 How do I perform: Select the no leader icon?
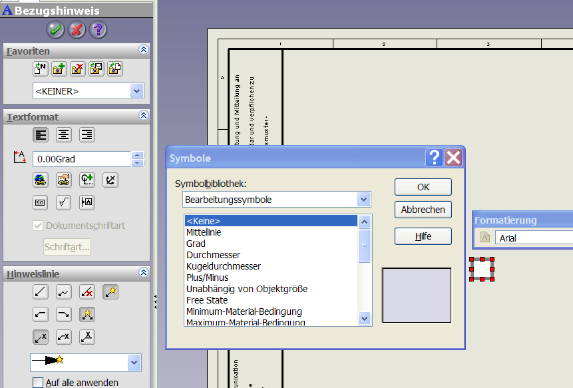click(x=87, y=291)
